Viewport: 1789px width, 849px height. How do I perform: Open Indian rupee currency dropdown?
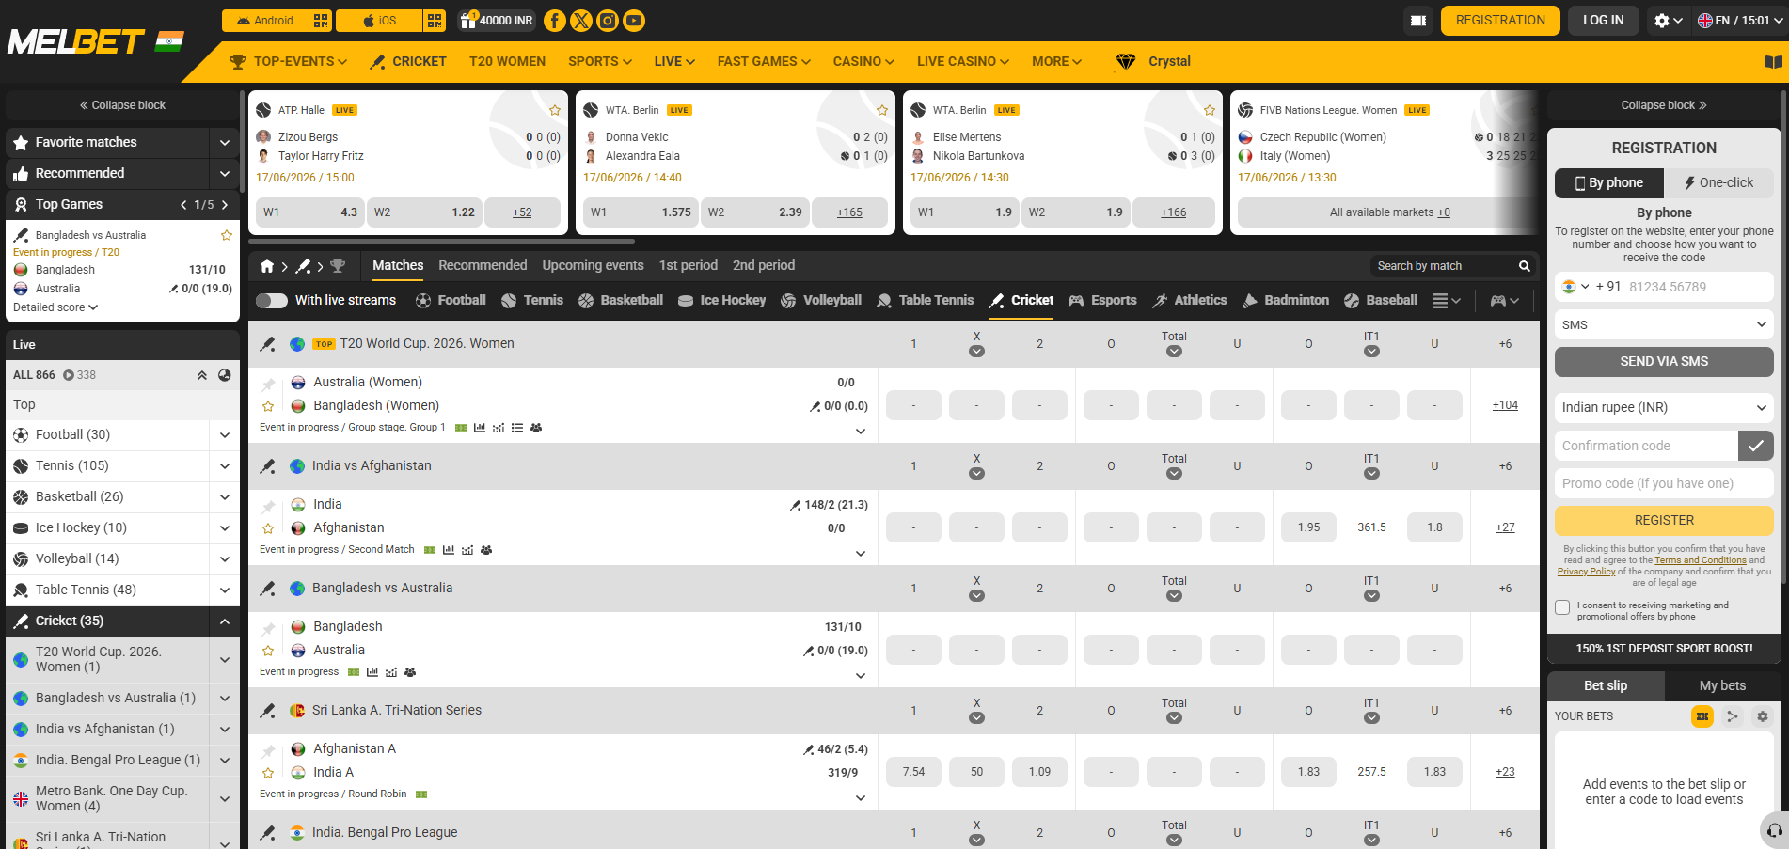pyautogui.click(x=1664, y=408)
